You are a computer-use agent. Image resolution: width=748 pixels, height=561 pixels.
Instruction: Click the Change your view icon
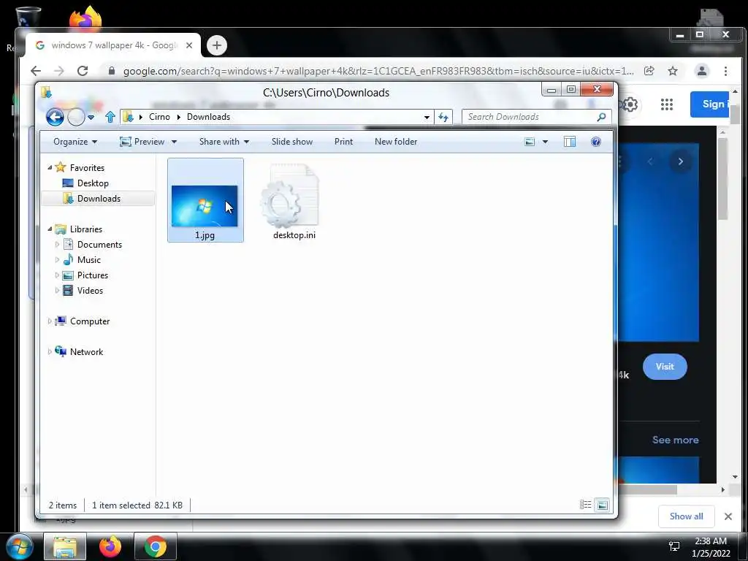tap(530, 142)
